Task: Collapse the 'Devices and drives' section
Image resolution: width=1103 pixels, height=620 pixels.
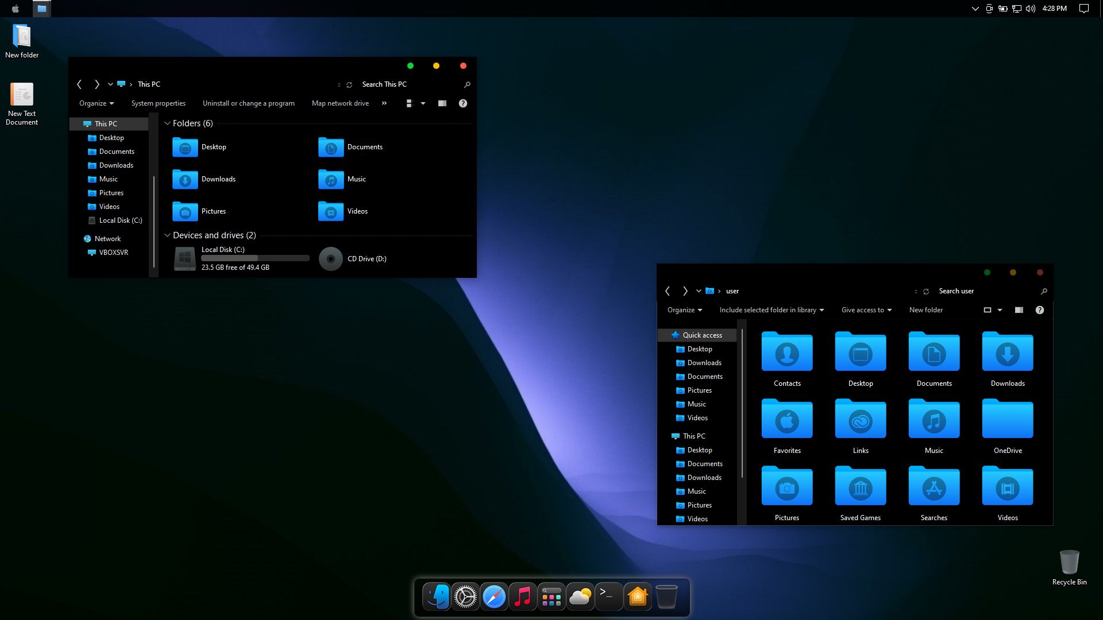Action: (167, 235)
